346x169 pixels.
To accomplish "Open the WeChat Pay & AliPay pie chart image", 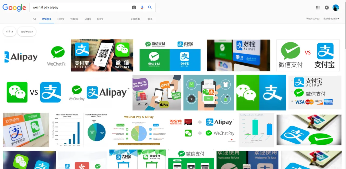I will pyautogui.click(x=139, y=130).
